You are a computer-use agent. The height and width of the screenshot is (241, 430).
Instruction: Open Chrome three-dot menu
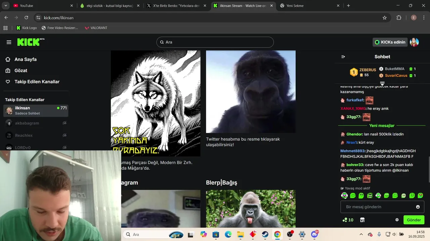[x=424, y=18]
